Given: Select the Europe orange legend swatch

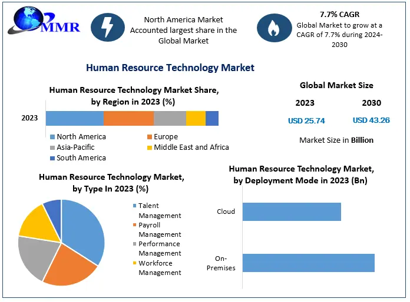Looking at the screenshot, I should click(x=150, y=137).
